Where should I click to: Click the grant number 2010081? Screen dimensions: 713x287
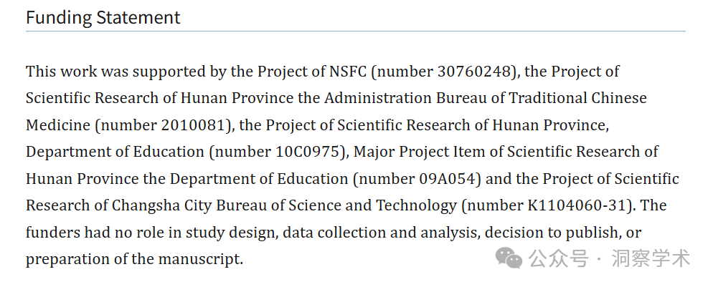pos(193,125)
